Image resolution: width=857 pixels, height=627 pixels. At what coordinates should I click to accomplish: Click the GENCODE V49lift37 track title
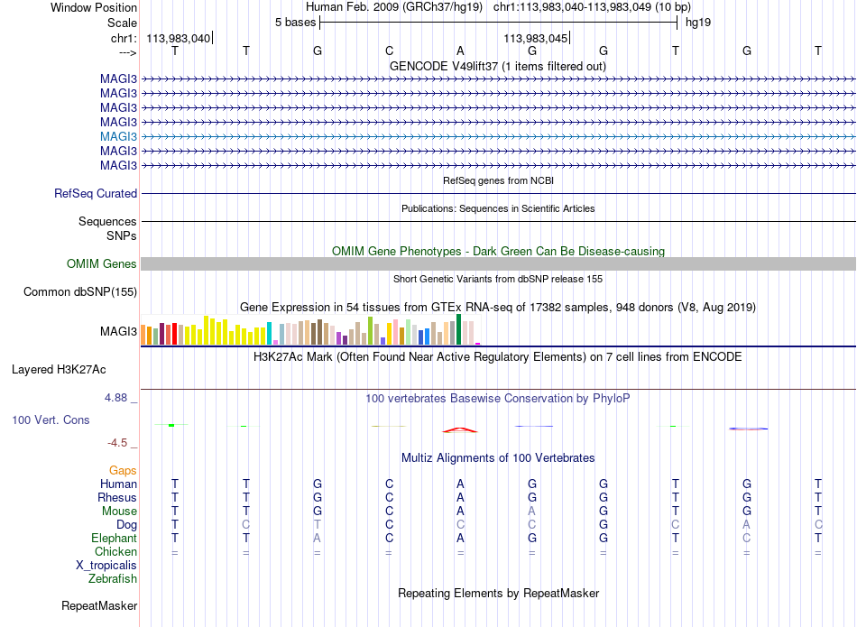[x=497, y=66]
